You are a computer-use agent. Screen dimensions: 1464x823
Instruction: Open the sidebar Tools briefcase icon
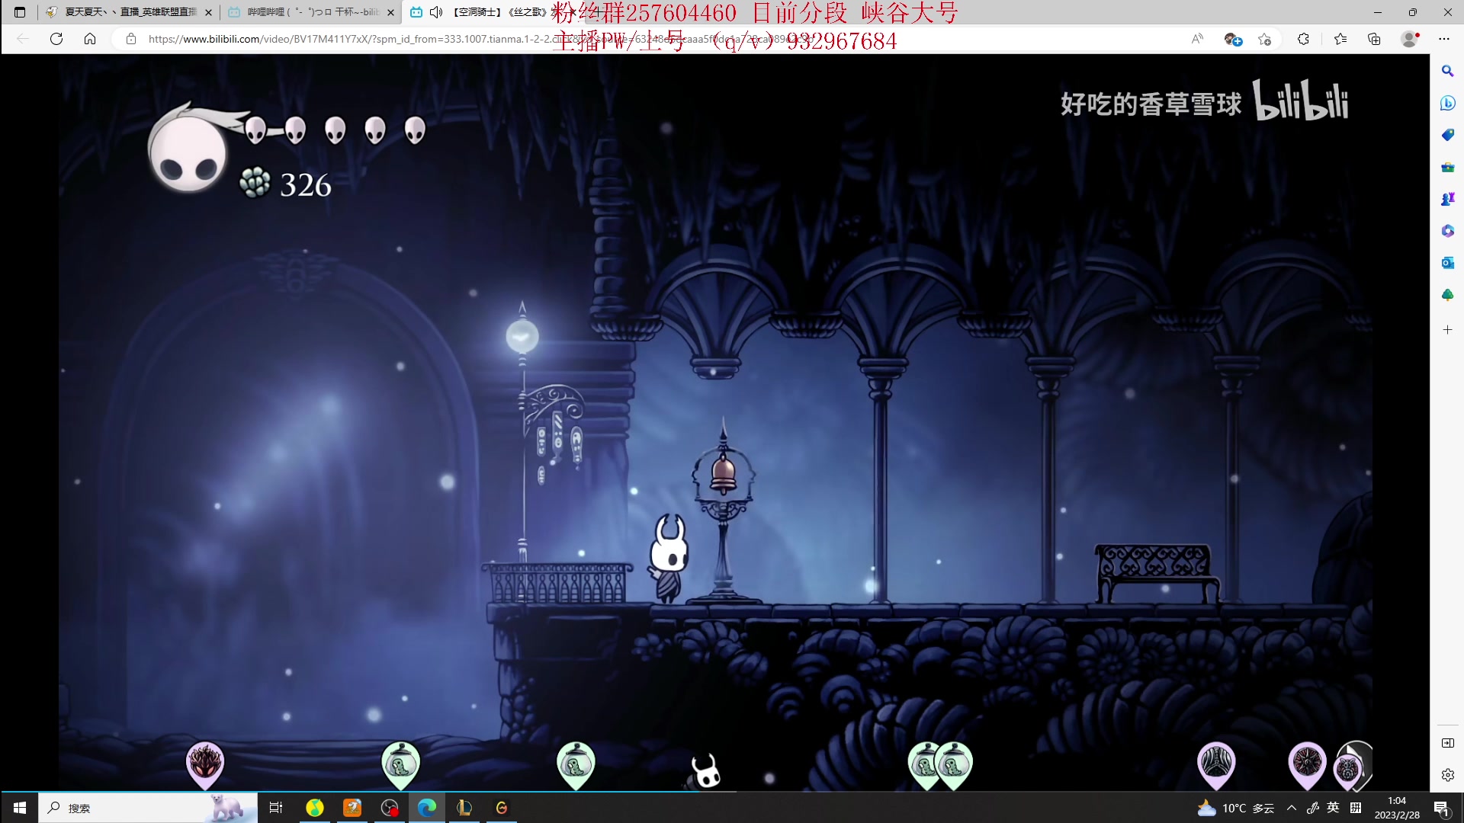pyautogui.click(x=1447, y=167)
